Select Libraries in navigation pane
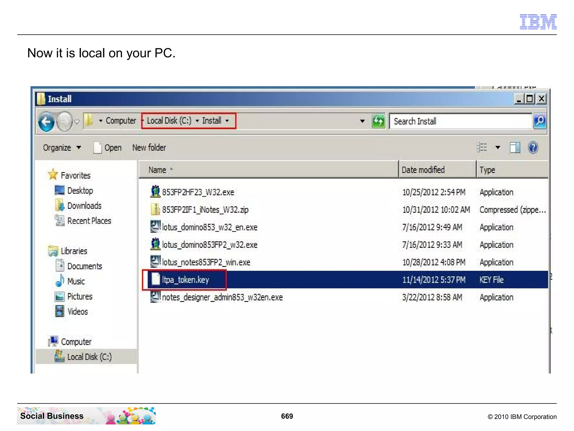This screenshot has width=574, height=431. pyautogui.click(x=74, y=251)
